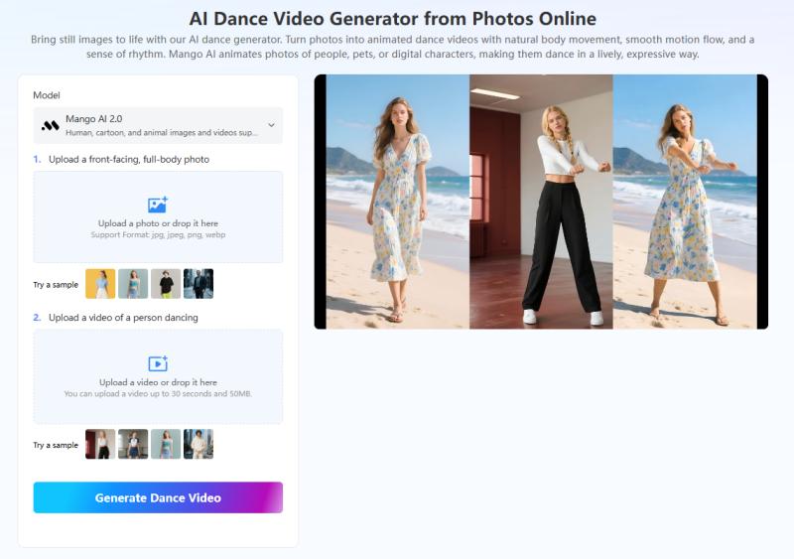Viewport: 794px width, 559px height.
Task: Click the photo upload drop zone format hint
Action: 158,234
